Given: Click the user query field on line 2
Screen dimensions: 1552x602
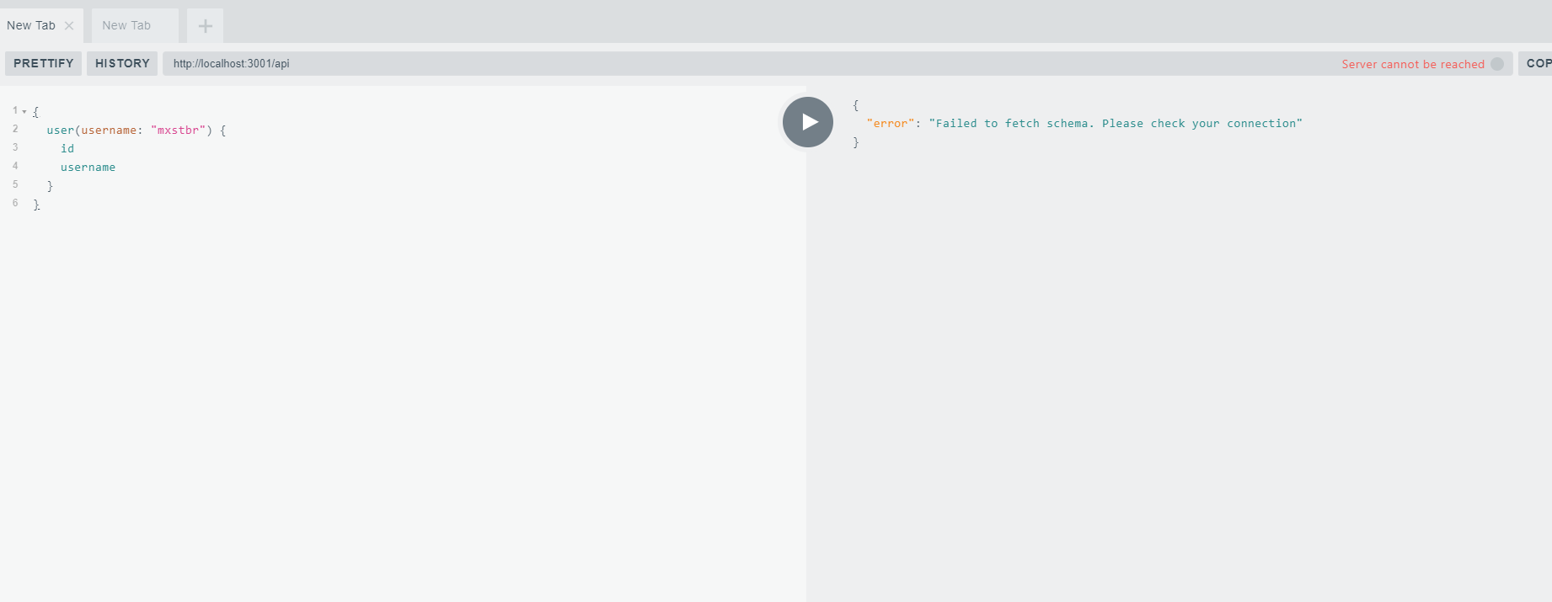Looking at the screenshot, I should (x=61, y=131).
